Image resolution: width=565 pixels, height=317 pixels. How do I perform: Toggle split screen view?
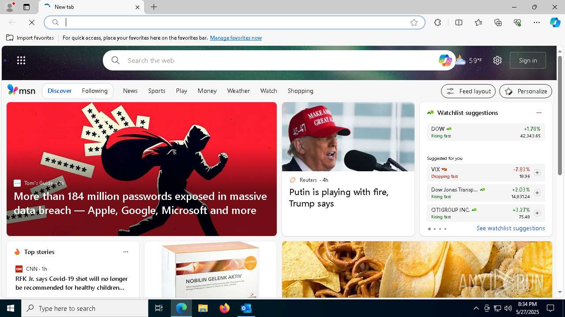(x=459, y=22)
